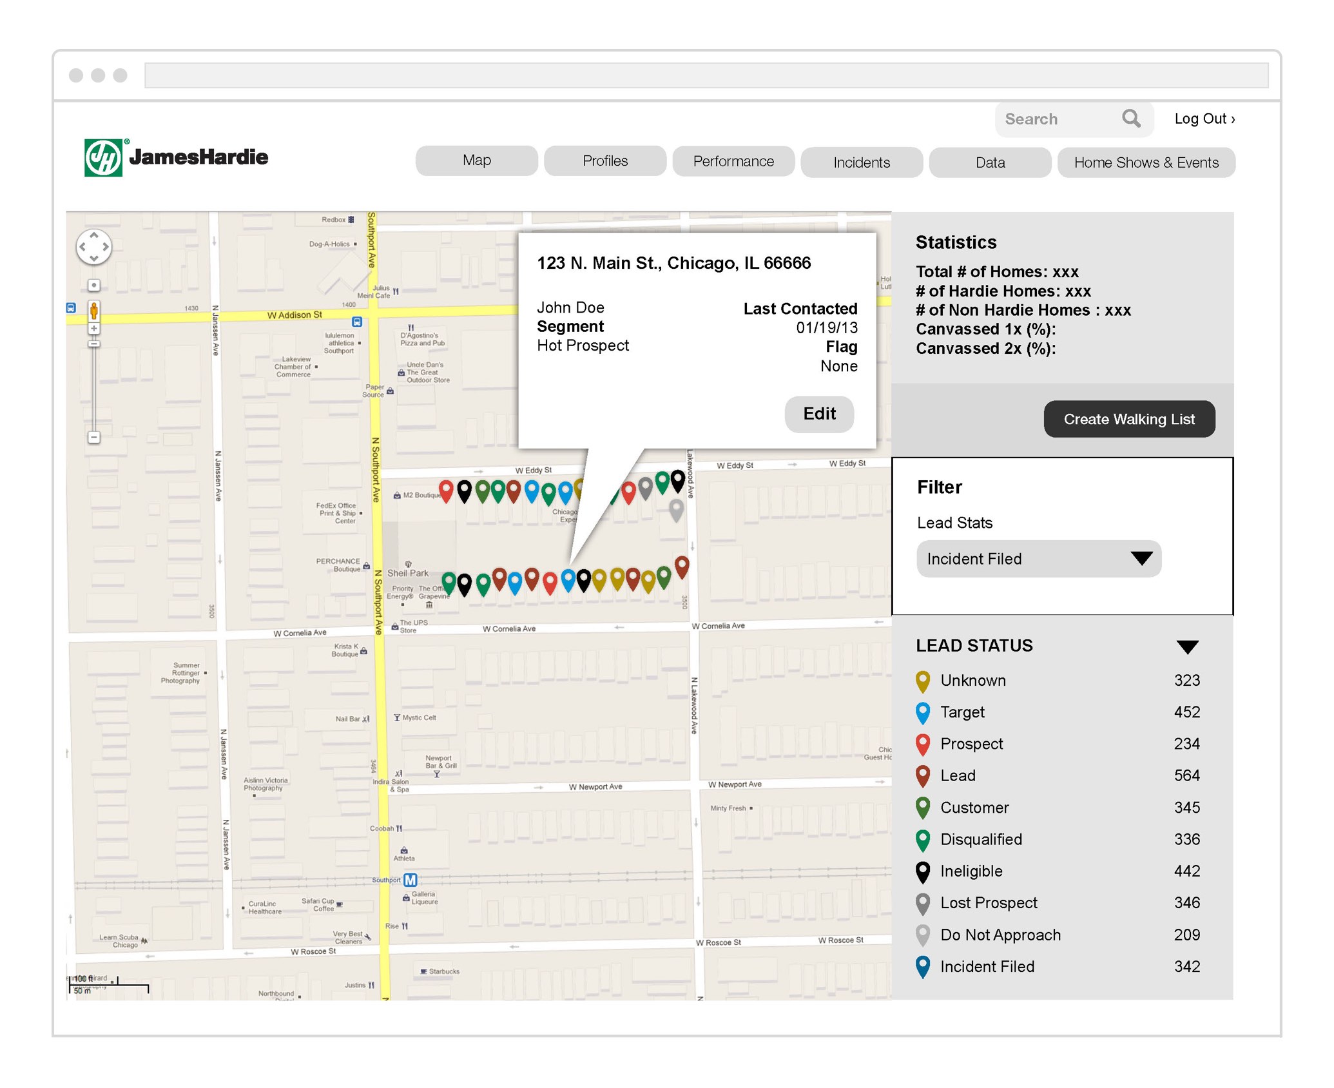Viewport: 1334px width, 1088px height.
Task: Click the # of Hardie Homes statistic
Action: point(1003,291)
